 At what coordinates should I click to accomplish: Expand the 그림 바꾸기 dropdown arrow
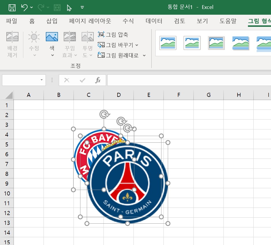tap(137, 45)
